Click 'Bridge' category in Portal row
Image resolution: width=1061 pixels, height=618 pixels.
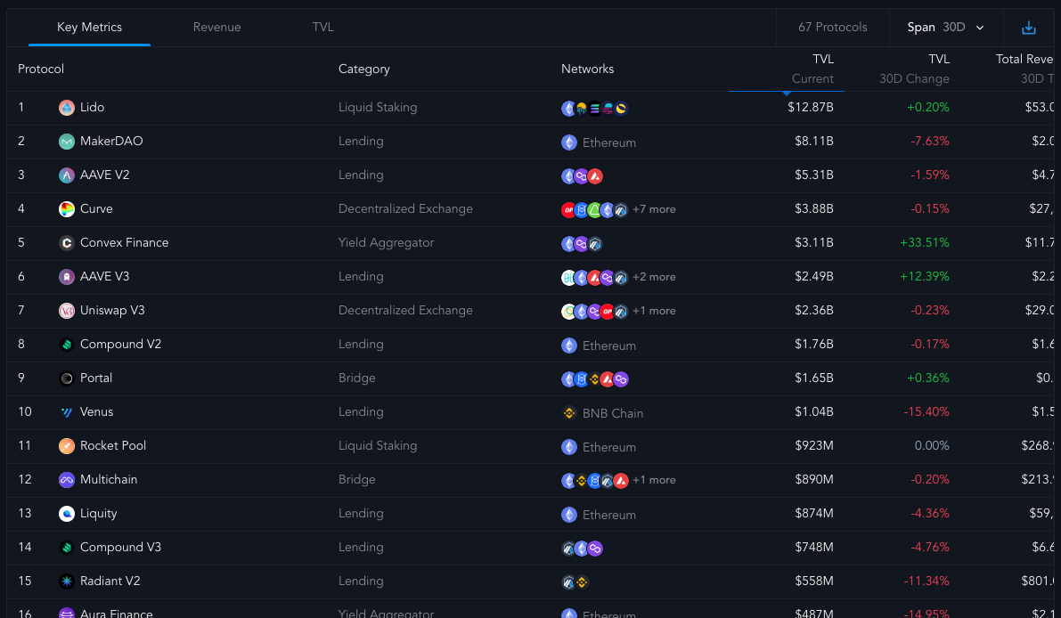tap(356, 378)
